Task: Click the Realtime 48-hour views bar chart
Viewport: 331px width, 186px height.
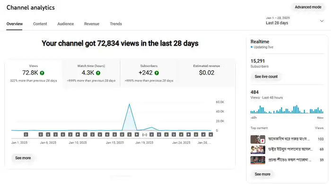Action: pos(287,109)
